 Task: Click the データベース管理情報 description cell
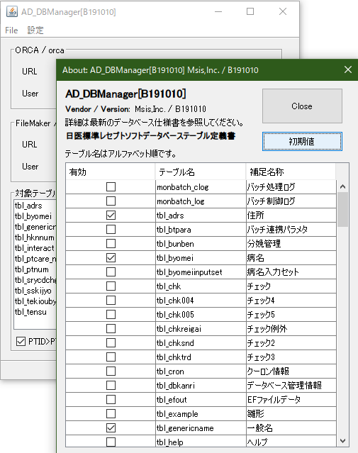click(291, 386)
